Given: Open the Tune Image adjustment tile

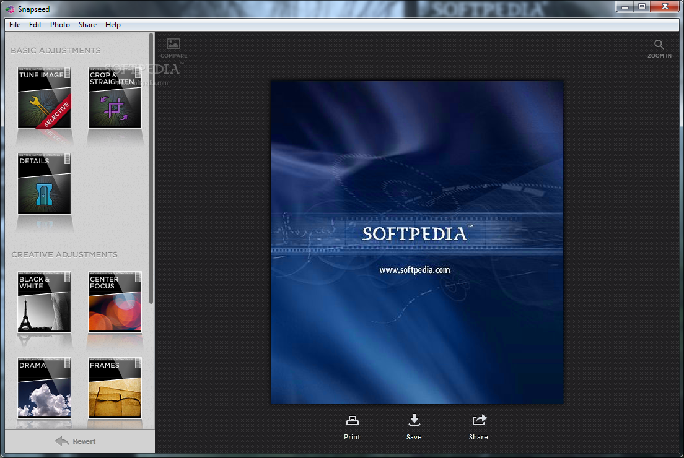Looking at the screenshot, I should (44, 98).
